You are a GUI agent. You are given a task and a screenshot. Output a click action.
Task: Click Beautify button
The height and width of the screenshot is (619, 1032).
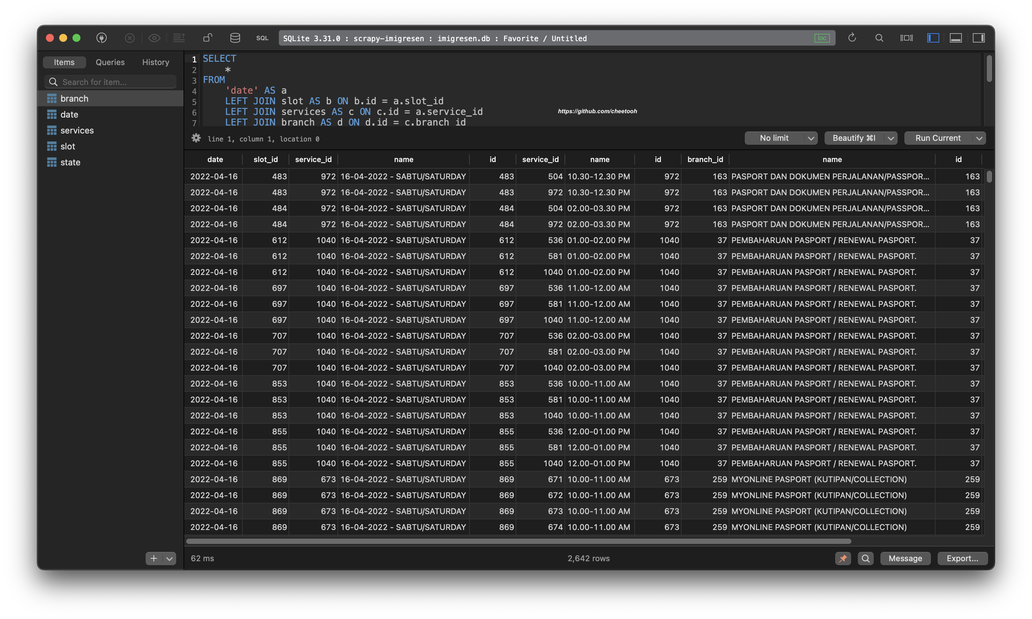pos(854,138)
